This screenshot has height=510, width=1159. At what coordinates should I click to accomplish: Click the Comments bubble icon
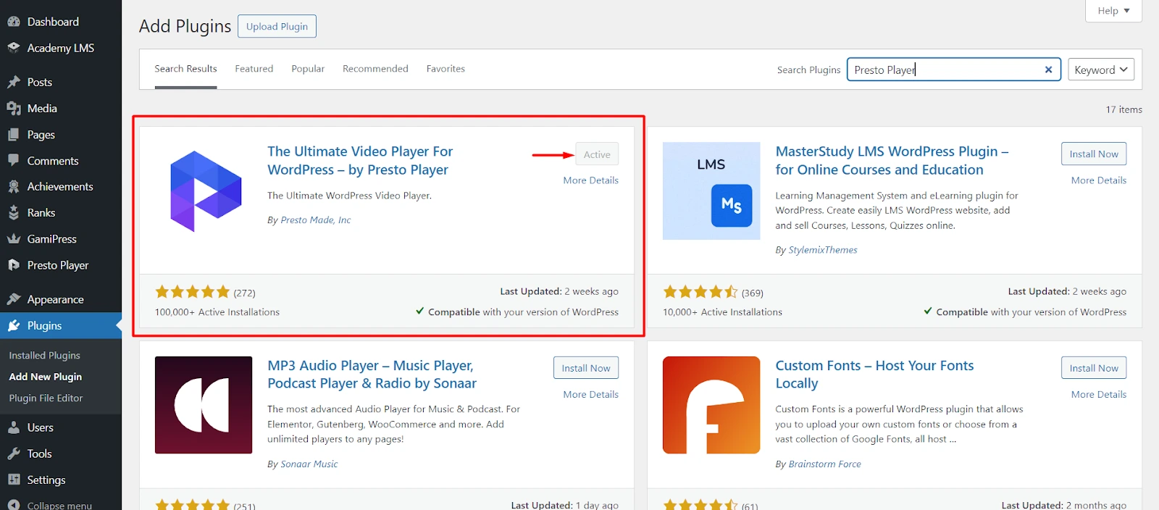coord(14,161)
